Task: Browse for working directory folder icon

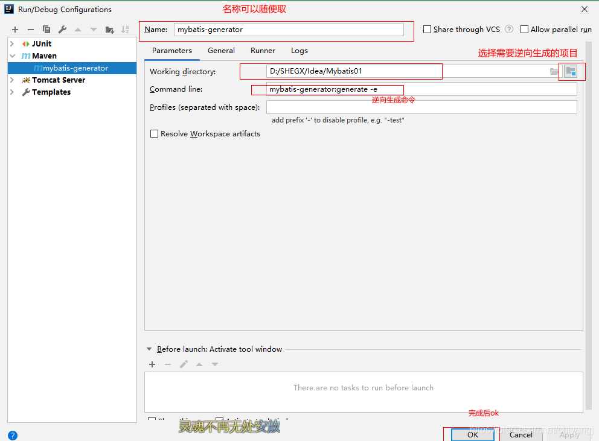Action: [554, 71]
